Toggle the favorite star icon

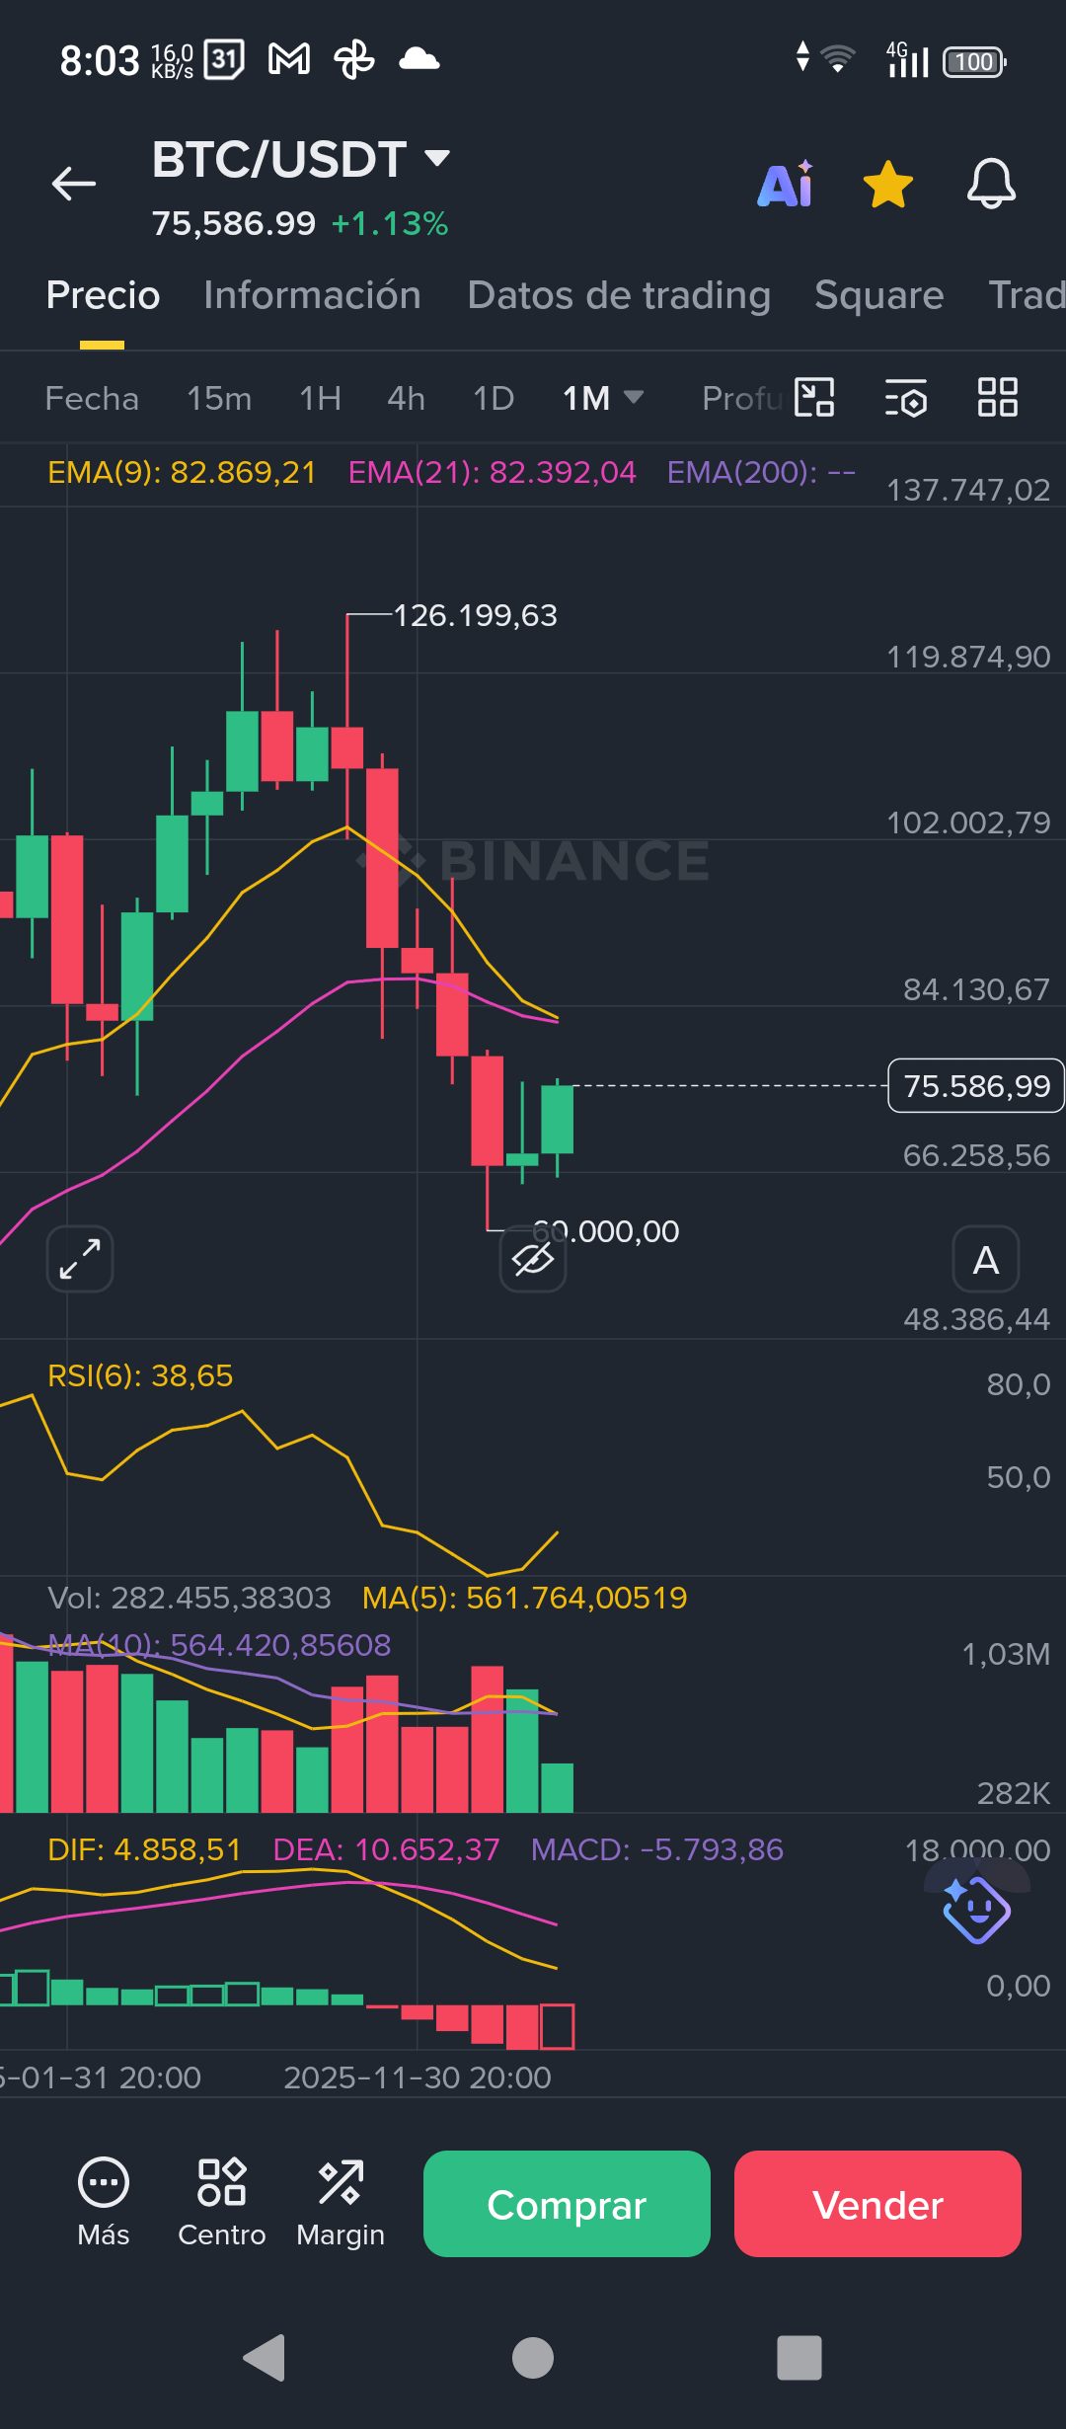point(888,185)
